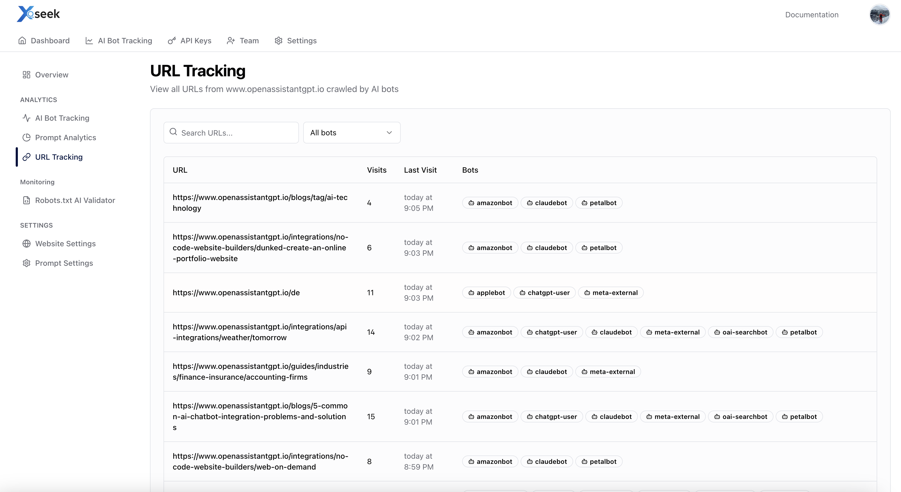Click the 5-common-ai-chatbot-integration-problems URL

[x=260, y=416]
